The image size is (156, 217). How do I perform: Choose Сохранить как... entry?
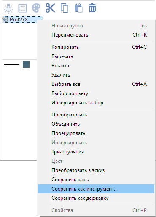tap(96, 180)
